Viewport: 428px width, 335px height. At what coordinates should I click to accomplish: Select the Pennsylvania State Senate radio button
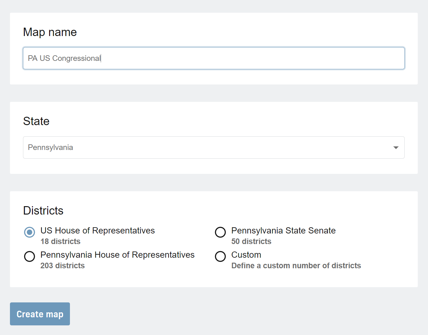[x=220, y=232]
